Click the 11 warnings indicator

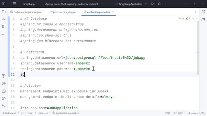coord(181,18)
